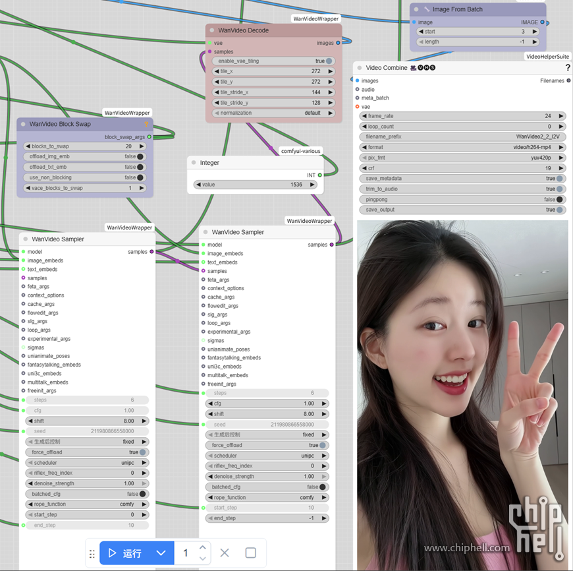Open the format video/h264-mp4 selector
The width and height of the screenshot is (573, 571).
coord(462,147)
